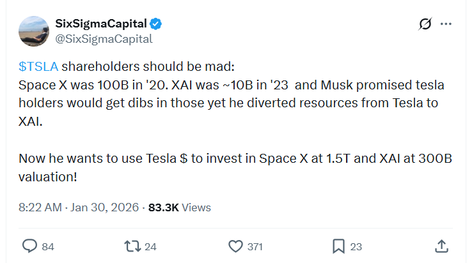Image resolution: width=474 pixels, height=263 pixels.
Task: Click the bookmark count 23
Action: pos(356,246)
